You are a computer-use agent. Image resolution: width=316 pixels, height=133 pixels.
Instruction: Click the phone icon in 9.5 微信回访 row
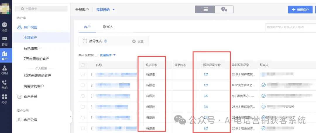point(263,96)
